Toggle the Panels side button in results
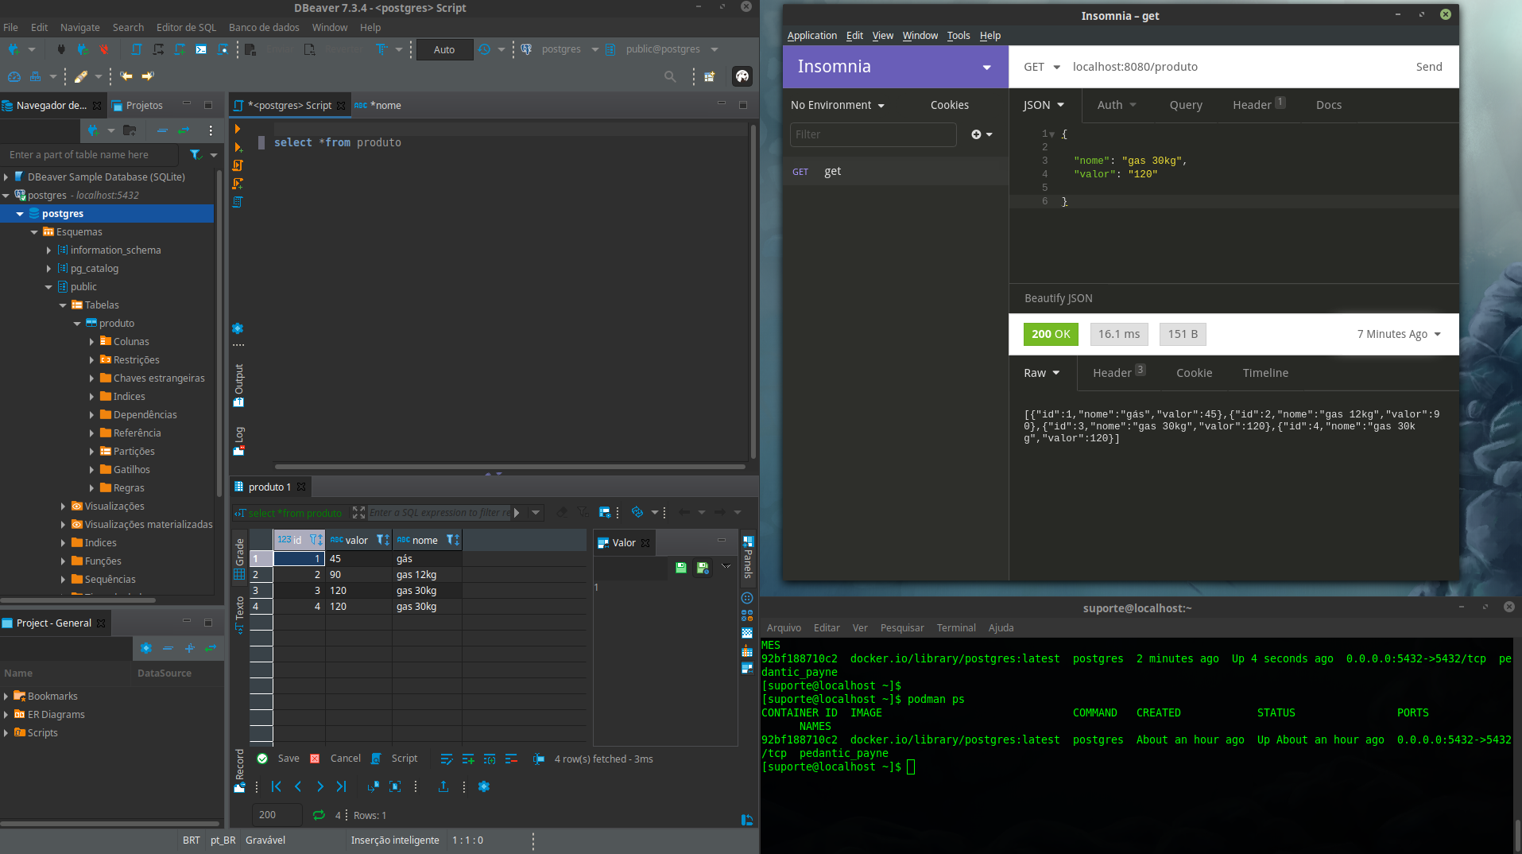The height and width of the screenshot is (854, 1522). tap(747, 558)
